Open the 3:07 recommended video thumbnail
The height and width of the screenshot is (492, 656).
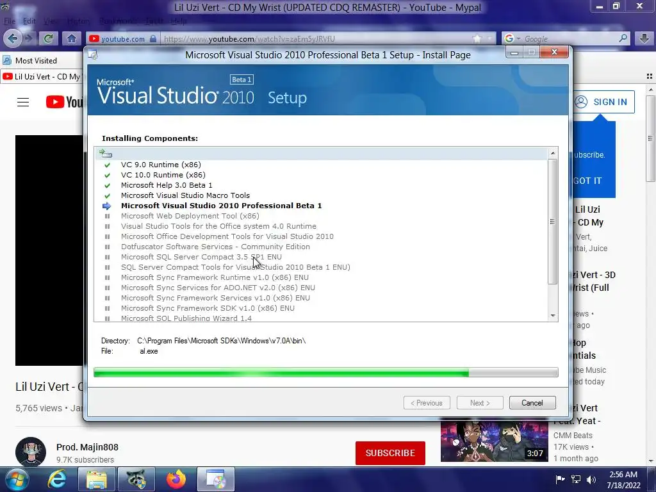[494, 442]
